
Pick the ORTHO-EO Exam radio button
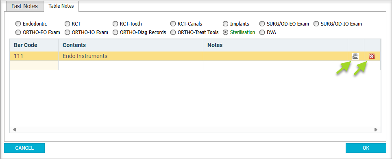tap(18, 32)
